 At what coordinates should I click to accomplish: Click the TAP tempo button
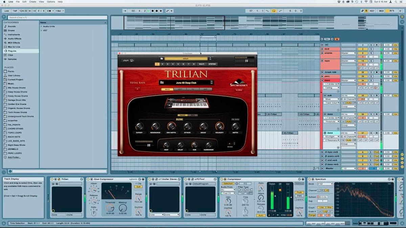pos(15,11)
